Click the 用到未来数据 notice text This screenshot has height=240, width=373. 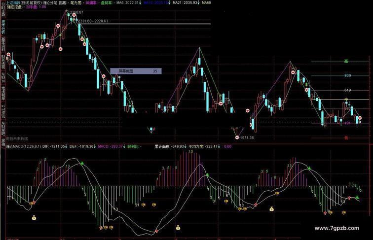pyautogui.click(x=17, y=138)
